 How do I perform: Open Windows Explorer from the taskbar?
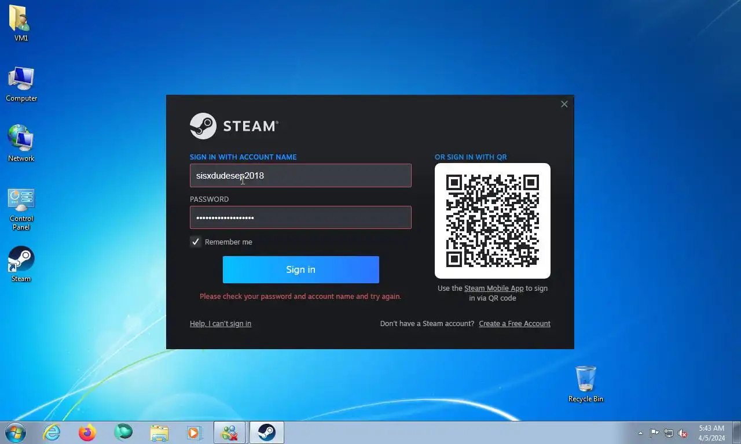click(159, 432)
